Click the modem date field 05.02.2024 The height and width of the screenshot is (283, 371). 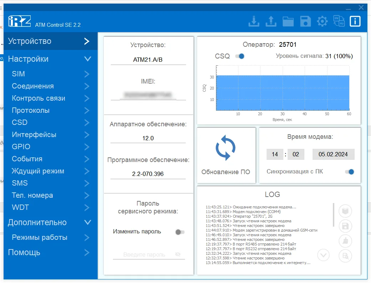click(333, 154)
